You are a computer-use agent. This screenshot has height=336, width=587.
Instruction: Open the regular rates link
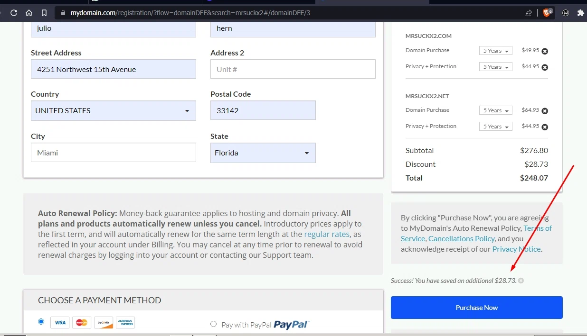(327, 234)
